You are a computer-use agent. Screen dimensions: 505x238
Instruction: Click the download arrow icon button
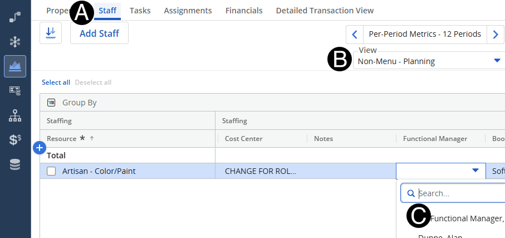[51, 33]
